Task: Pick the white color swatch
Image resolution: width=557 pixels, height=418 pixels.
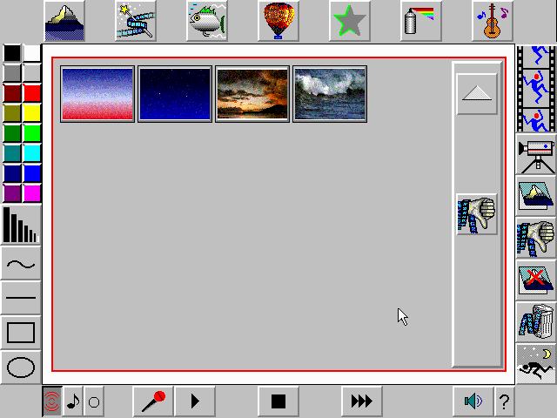Action: pyautogui.click(x=32, y=53)
